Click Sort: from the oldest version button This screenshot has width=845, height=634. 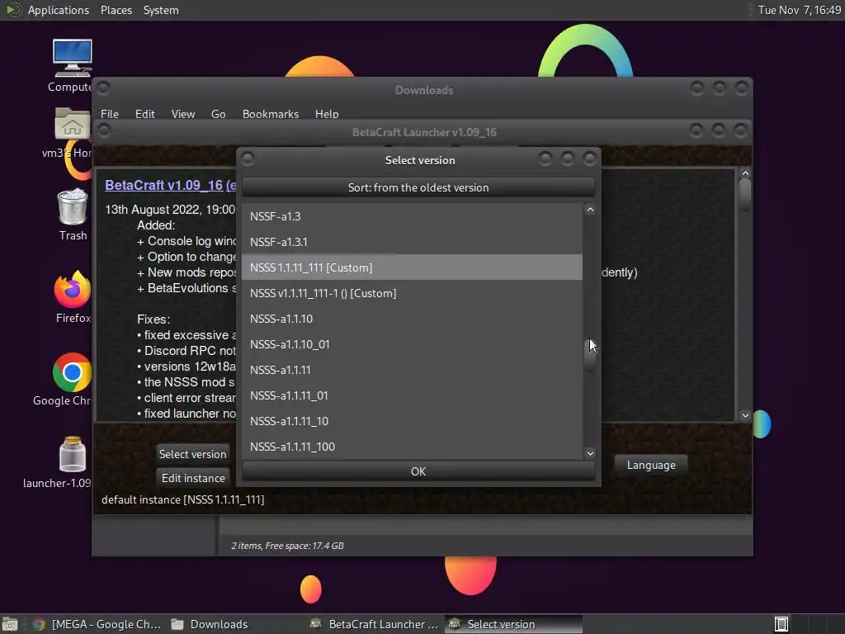point(418,187)
